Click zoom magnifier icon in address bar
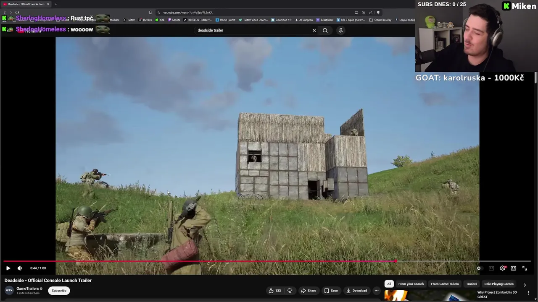This screenshot has width=538, height=302. [364, 13]
